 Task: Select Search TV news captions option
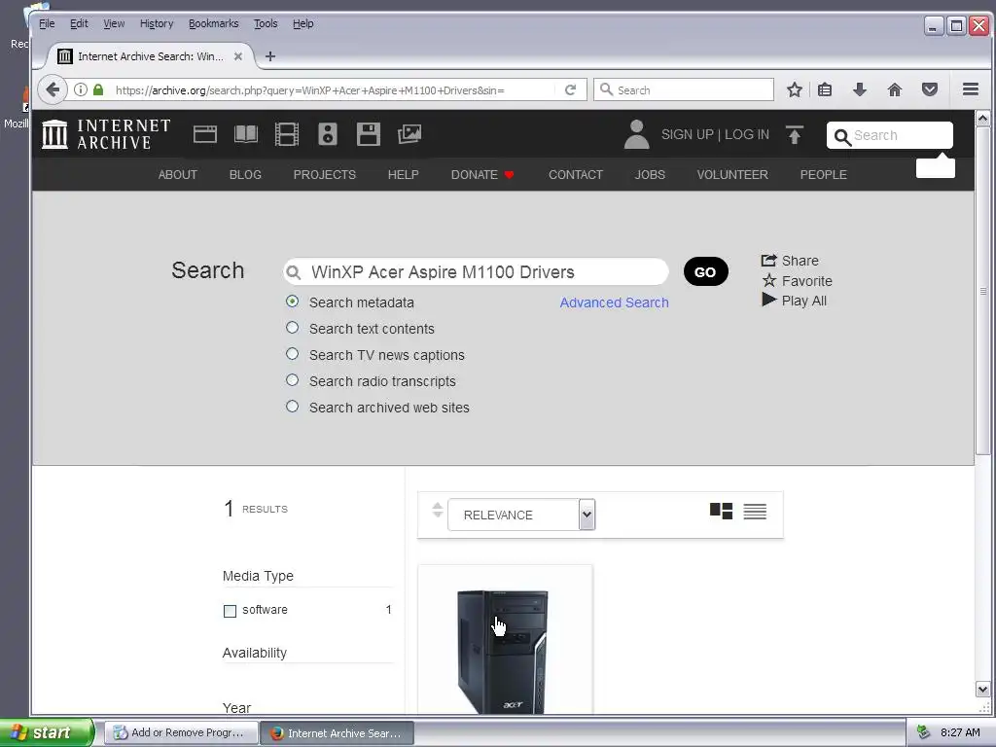[x=292, y=354]
